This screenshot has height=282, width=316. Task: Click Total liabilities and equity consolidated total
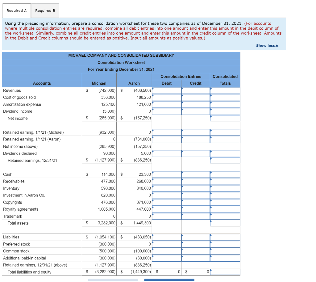225,272
